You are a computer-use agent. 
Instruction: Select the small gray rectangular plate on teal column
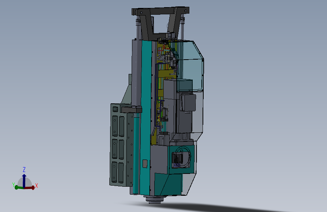coord(145,164)
